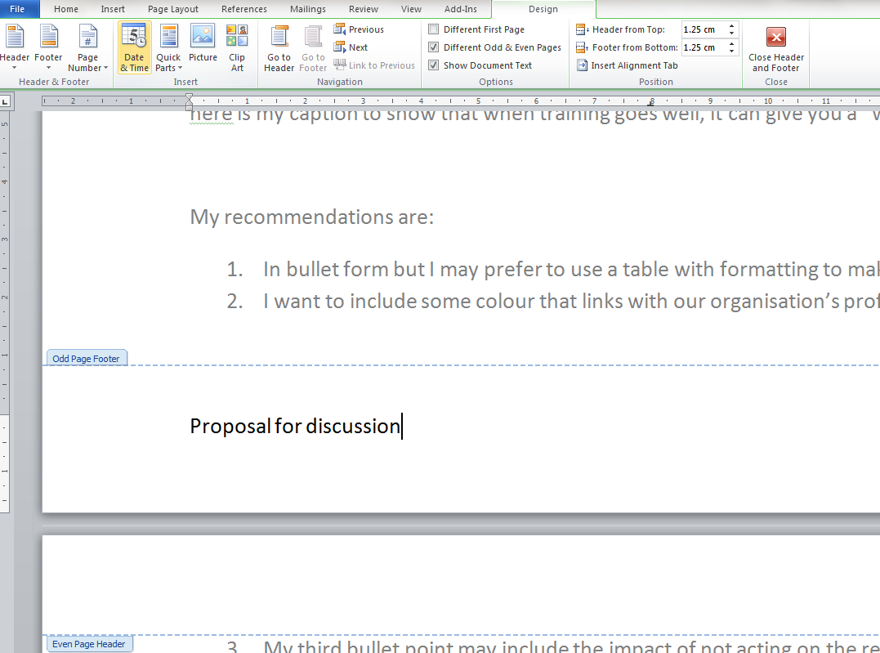Jump to header with Go to Header
Image resolution: width=880 pixels, height=653 pixels.
coord(279,48)
